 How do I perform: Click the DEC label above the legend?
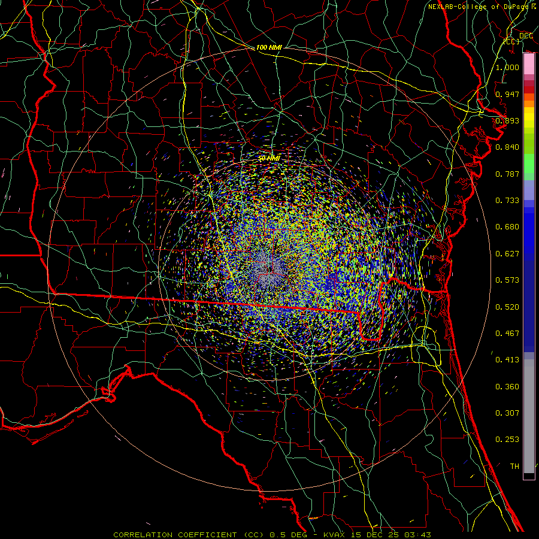[526, 36]
